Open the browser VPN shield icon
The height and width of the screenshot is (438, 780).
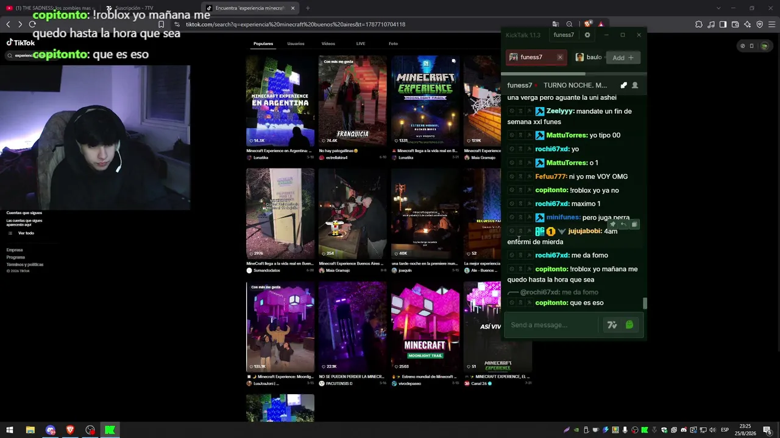pos(759,24)
